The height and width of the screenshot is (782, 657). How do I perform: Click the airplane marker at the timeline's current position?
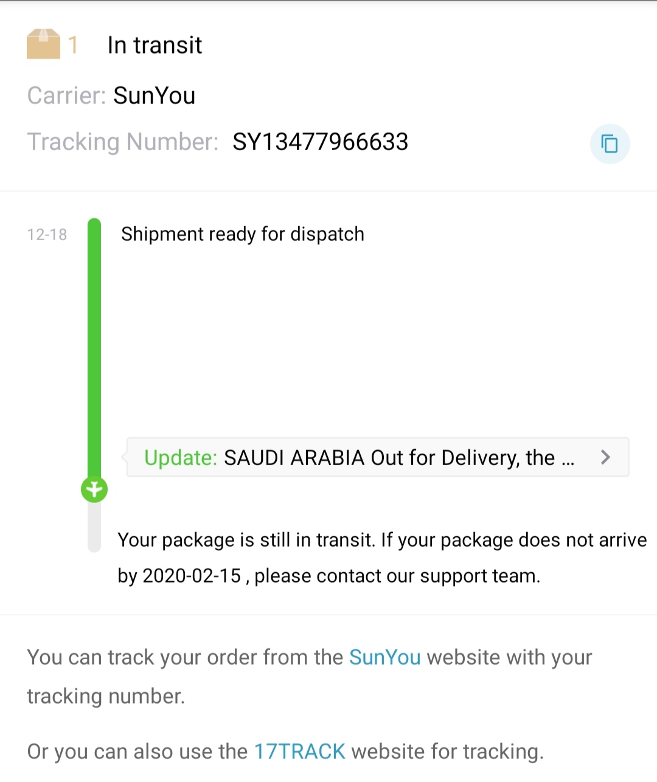tap(94, 488)
